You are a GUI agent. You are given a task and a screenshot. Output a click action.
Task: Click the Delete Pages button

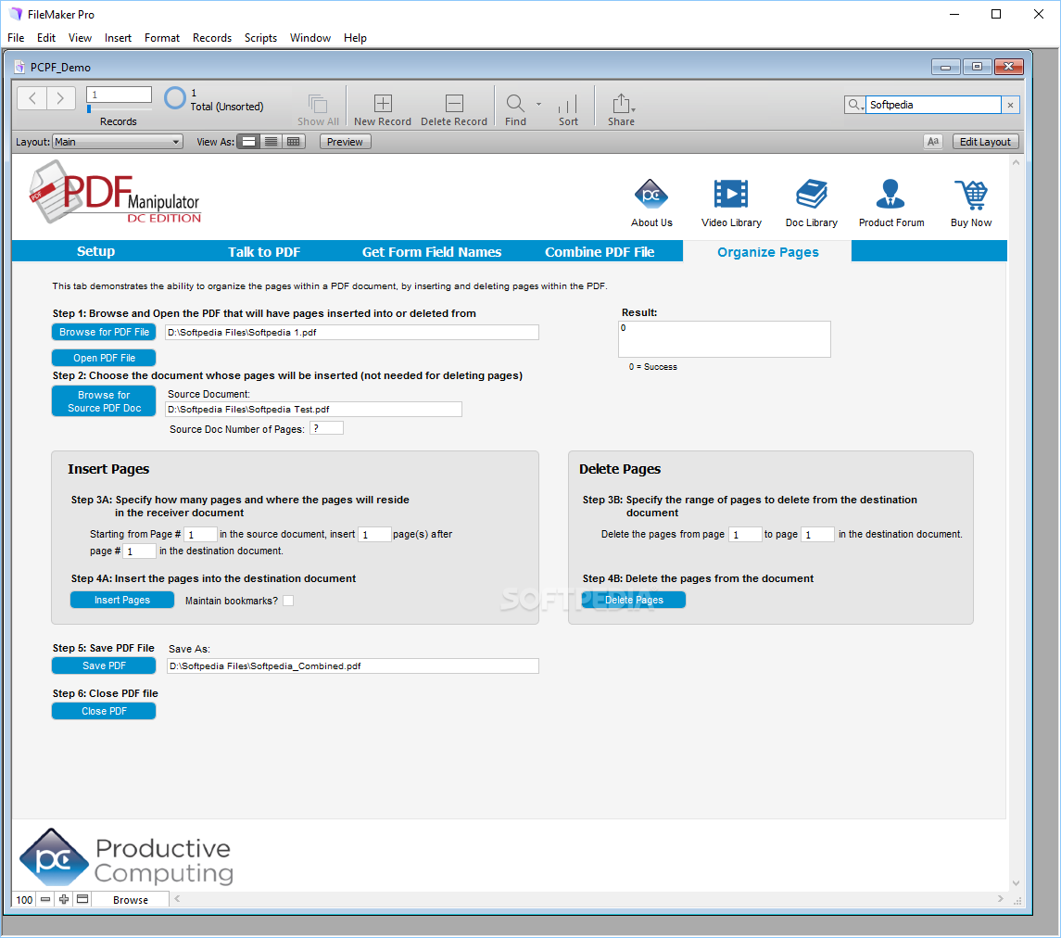point(634,600)
